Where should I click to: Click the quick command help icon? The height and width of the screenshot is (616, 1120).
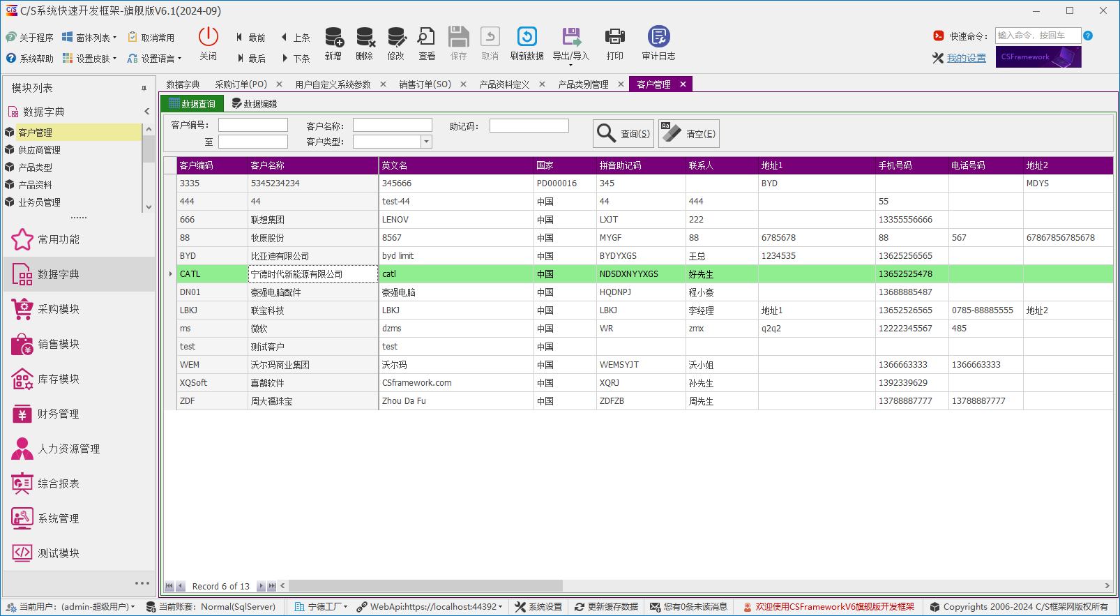[1088, 36]
